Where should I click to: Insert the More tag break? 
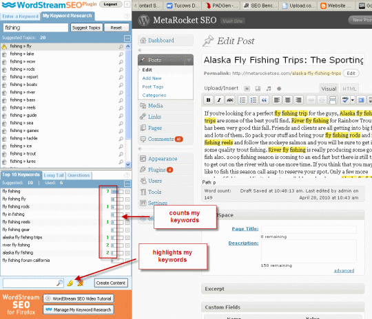[333, 100]
